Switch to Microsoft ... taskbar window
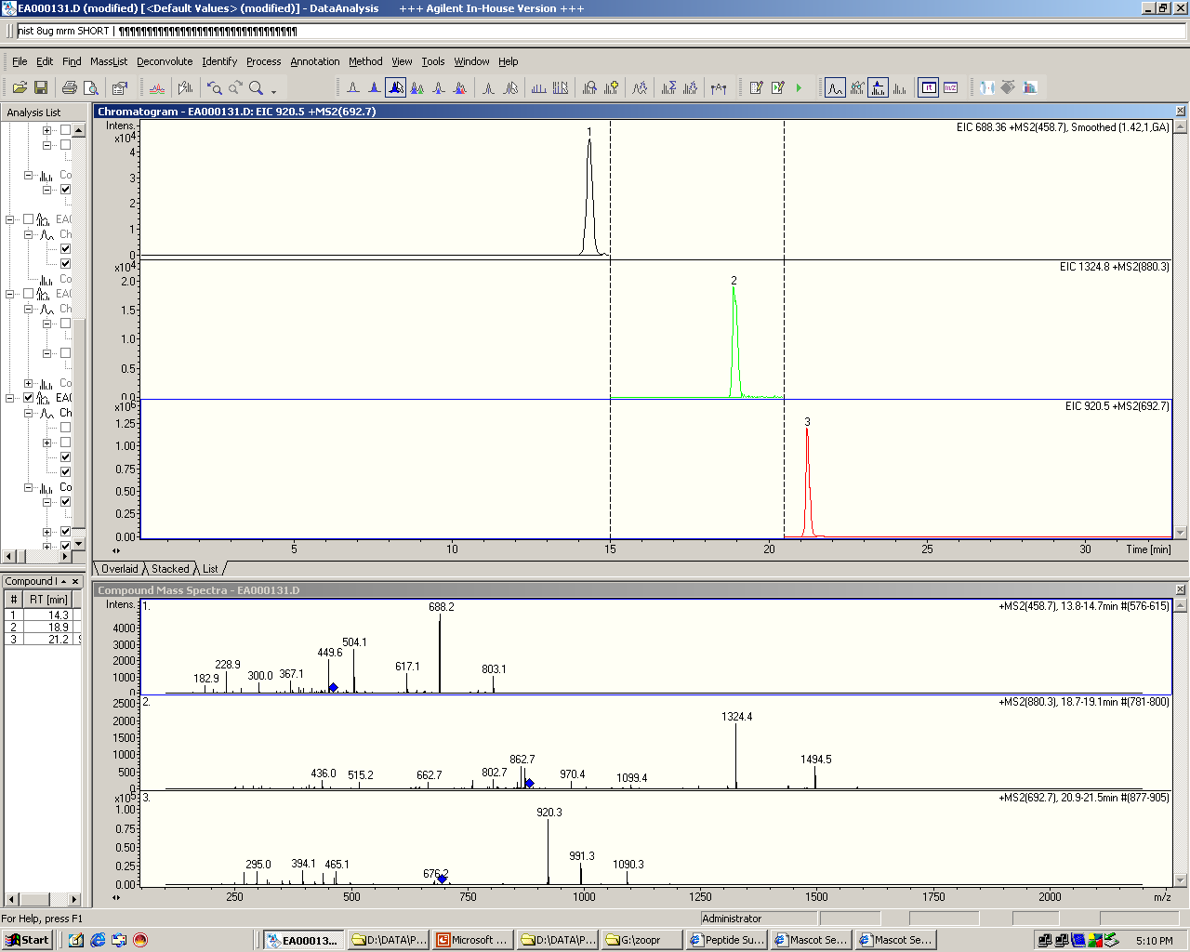Image resolution: width=1190 pixels, height=952 pixels. pos(473,940)
